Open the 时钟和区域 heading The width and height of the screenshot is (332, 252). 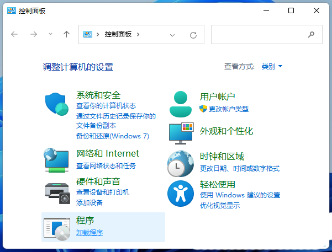222,157
